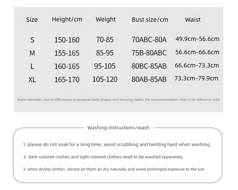The width and height of the screenshot is (238, 190).
Task: Click the 80BC-85AB bust size cell
Action: point(149,66)
